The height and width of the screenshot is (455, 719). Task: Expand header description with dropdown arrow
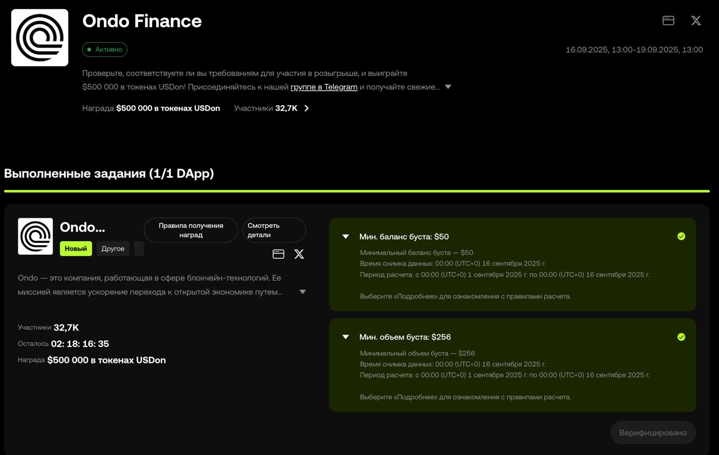(x=448, y=87)
